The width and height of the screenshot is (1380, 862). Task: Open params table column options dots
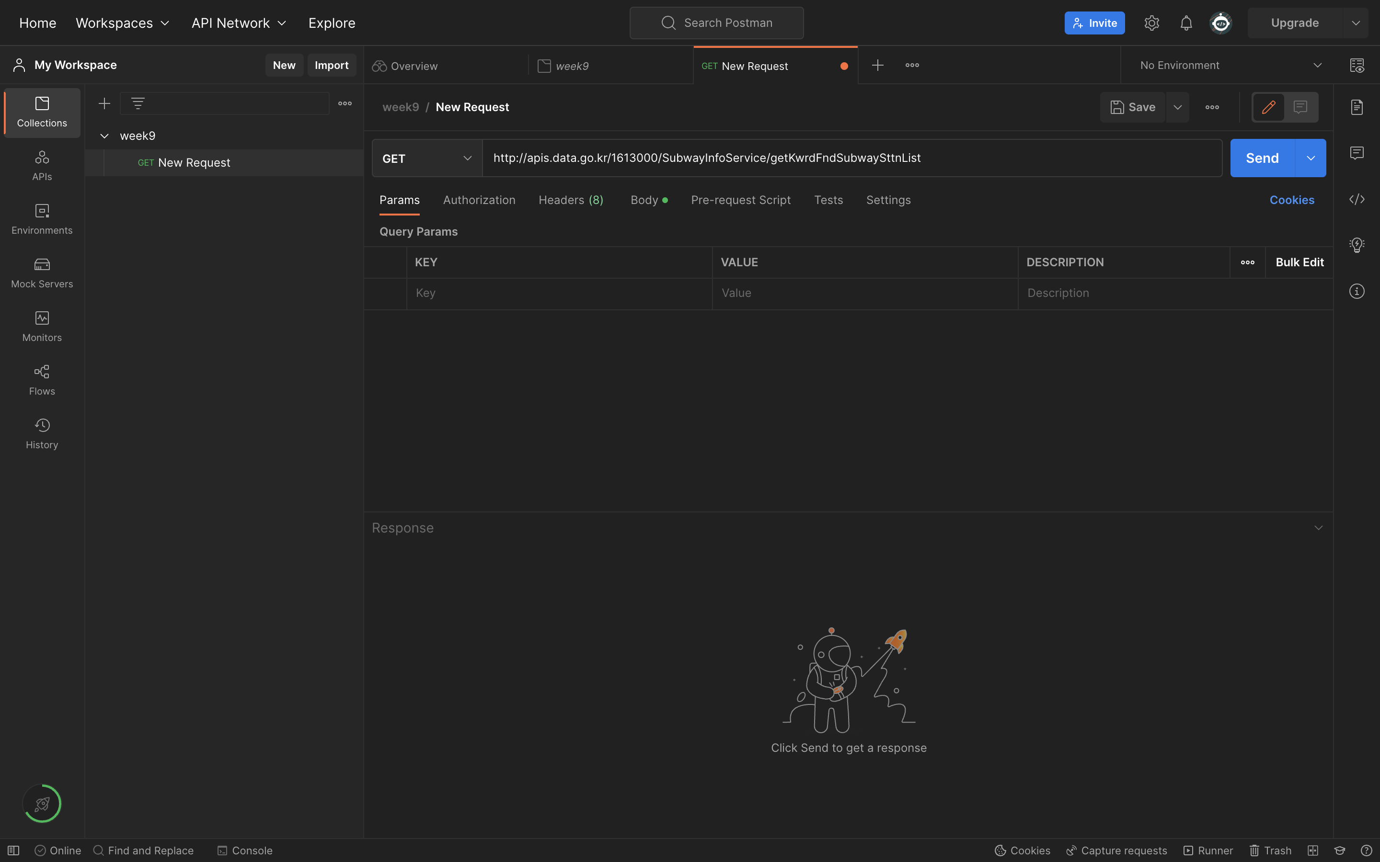click(1248, 262)
